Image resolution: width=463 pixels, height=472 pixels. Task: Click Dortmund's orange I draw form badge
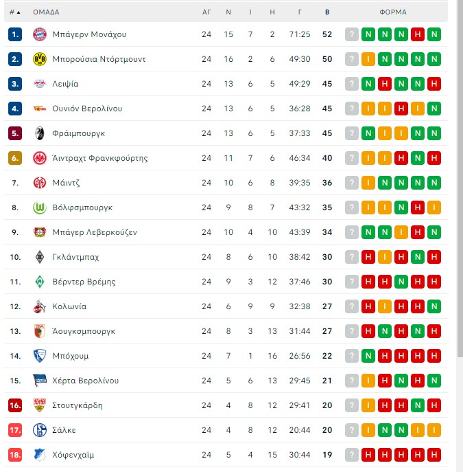368,59
